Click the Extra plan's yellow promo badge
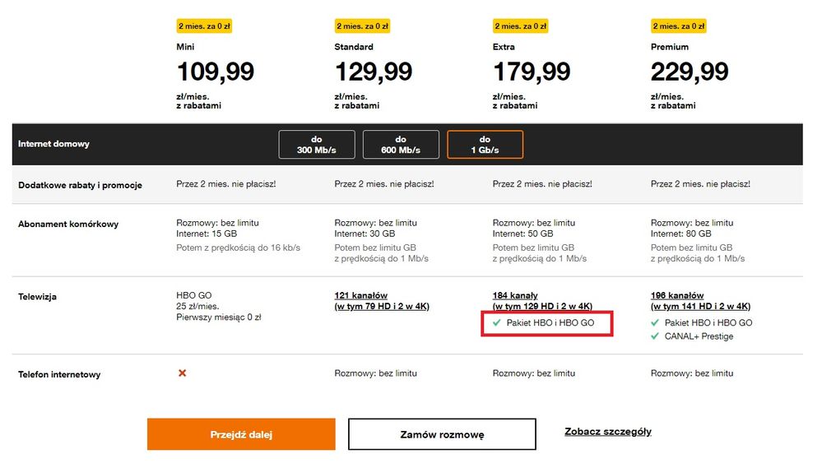Image resolution: width=822 pixels, height=463 pixels. coord(520,26)
